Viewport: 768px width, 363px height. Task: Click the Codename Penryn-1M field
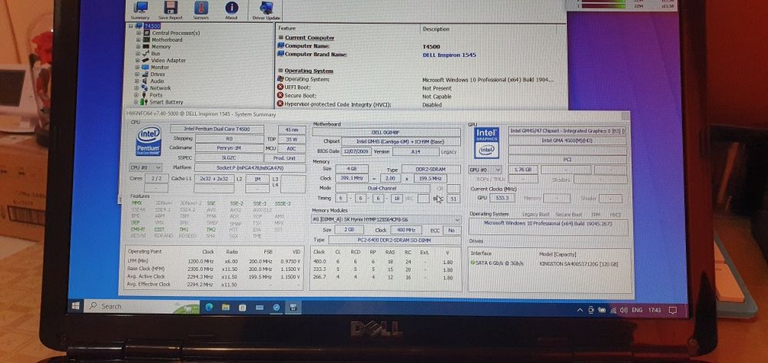tap(229, 148)
